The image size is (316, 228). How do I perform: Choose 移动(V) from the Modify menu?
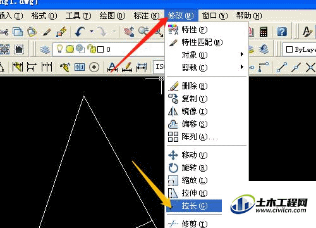206,155
